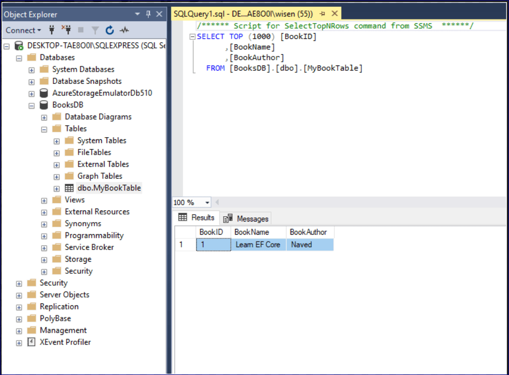This screenshot has height=375, width=509.
Task: Refresh the Object Explorer tree
Action: pyautogui.click(x=110, y=30)
